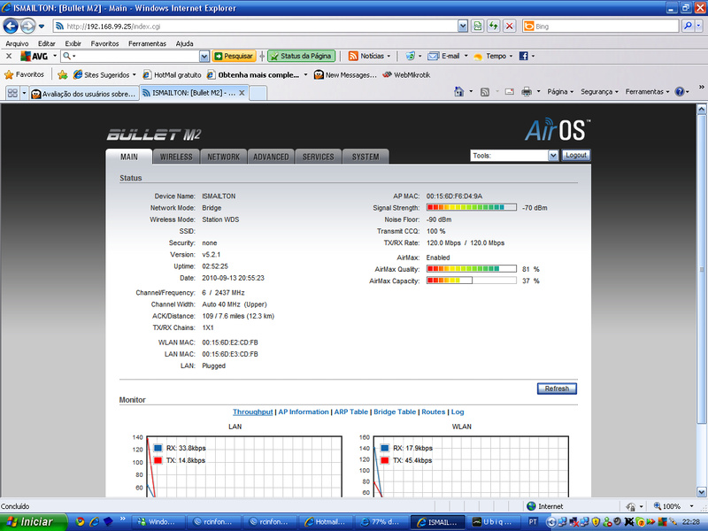Open the Bridge Table link
This screenshot has width=708, height=531.
coord(395,412)
